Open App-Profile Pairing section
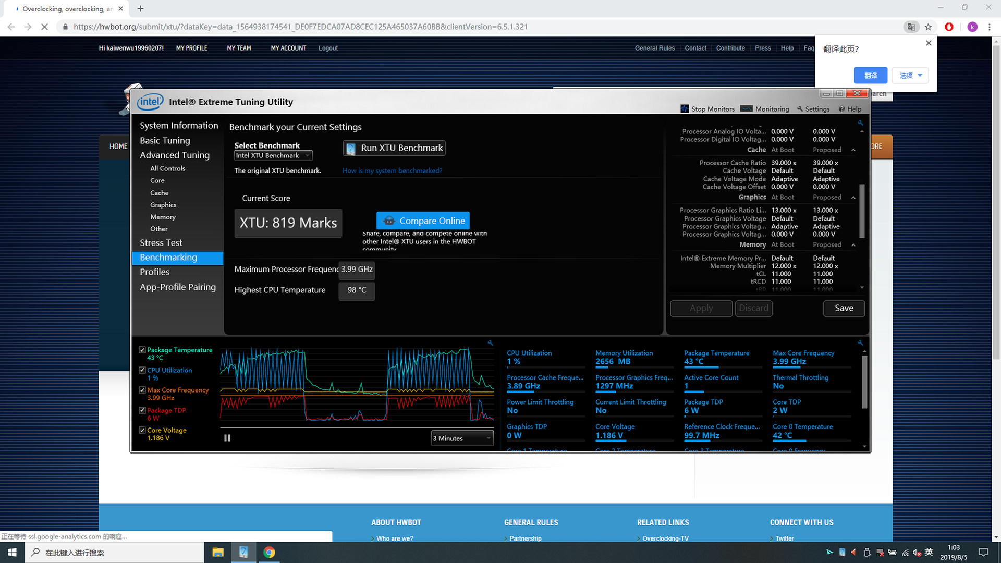 [178, 287]
